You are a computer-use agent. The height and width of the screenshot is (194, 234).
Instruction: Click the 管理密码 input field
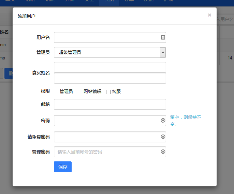[x=110, y=152]
